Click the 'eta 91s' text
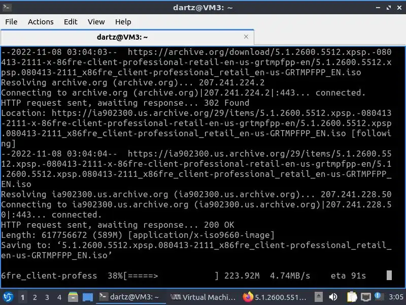The image size is (406, 305). (x=348, y=276)
